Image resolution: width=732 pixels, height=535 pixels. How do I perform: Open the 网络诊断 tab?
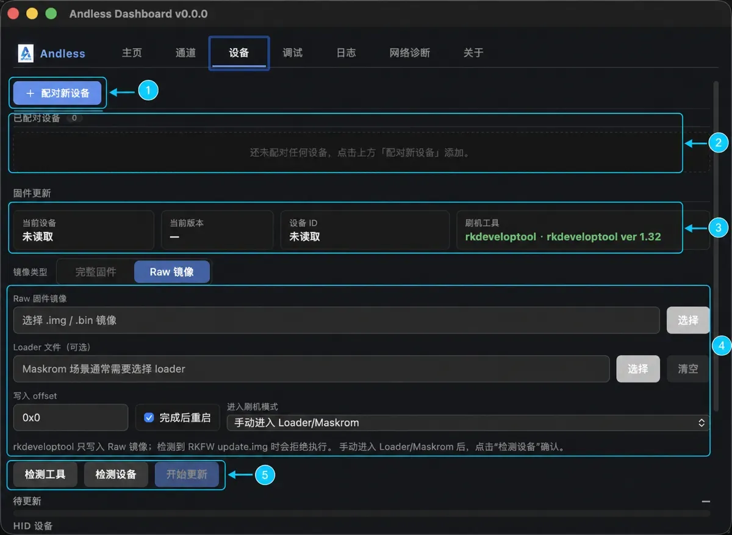tap(410, 52)
